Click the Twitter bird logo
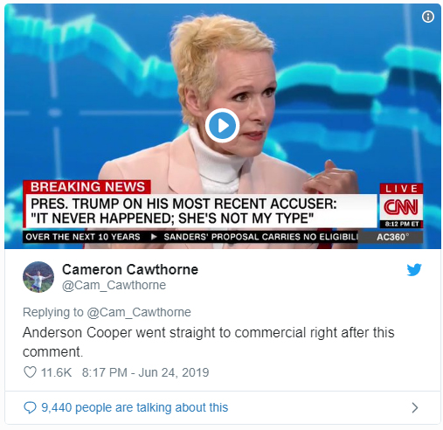The width and height of the screenshot is (443, 430). tap(414, 269)
